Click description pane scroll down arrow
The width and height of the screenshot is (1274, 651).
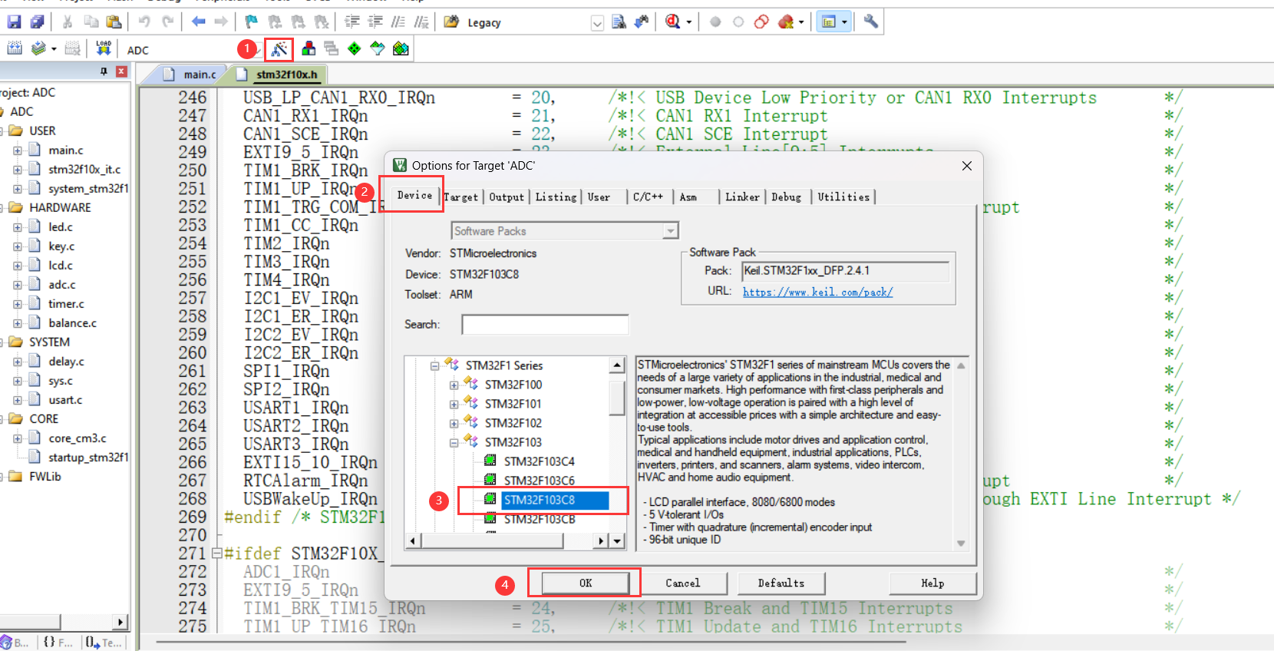click(961, 544)
